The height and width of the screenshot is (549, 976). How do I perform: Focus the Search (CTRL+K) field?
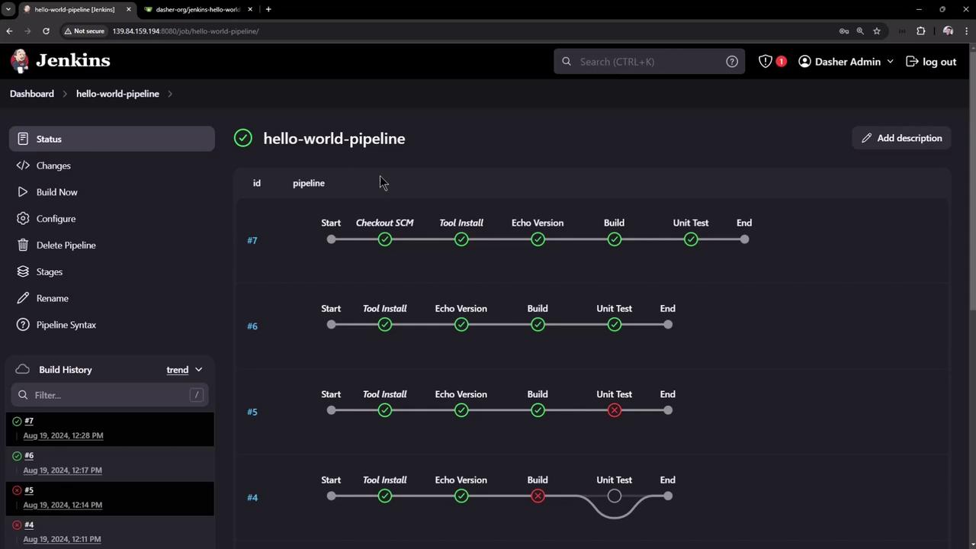coord(650,62)
